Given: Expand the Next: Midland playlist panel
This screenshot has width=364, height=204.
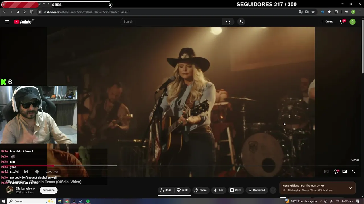Looking at the screenshot, I should (350, 188).
